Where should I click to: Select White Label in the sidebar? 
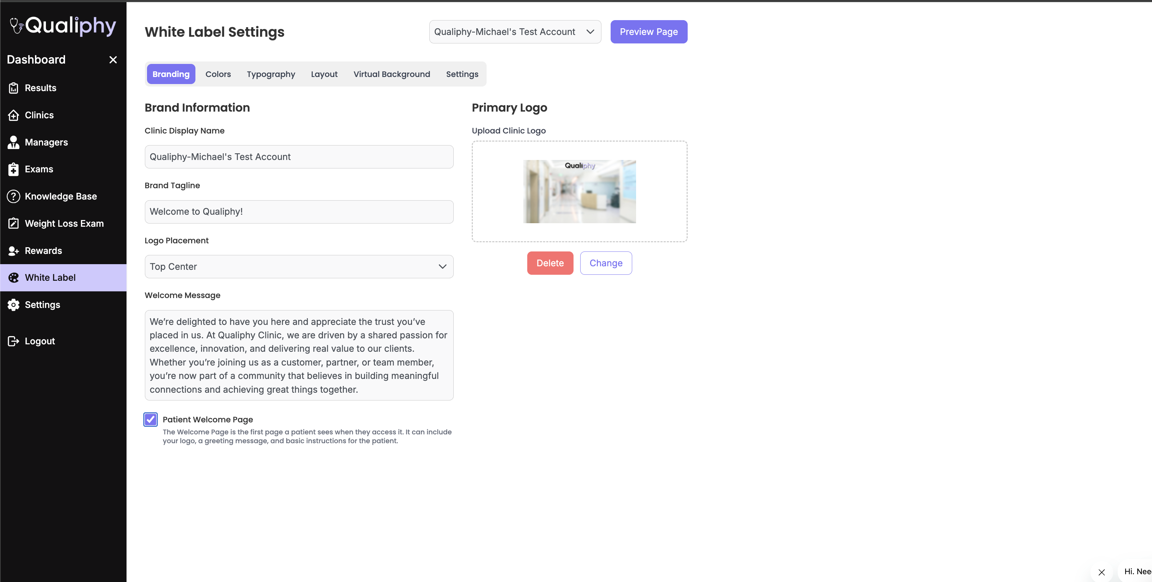(x=63, y=278)
